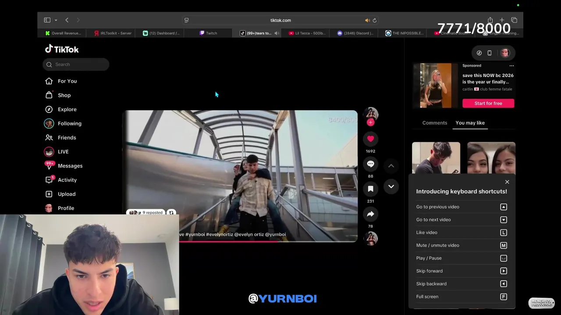The image size is (561, 315).
Task: Close the keyboard shortcuts popup
Action: tap(507, 182)
